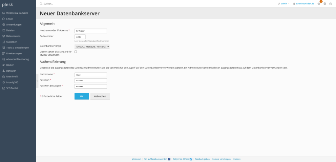The image size is (336, 162).
Task: Check 'Diesen Server als Standard' checkbox
Action: coord(76,52)
